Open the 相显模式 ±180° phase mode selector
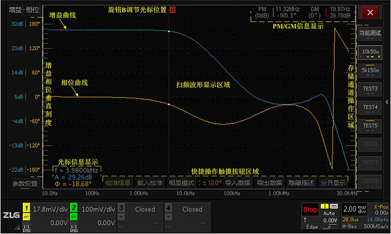Viewport: 391px width, 234px height. point(194,182)
